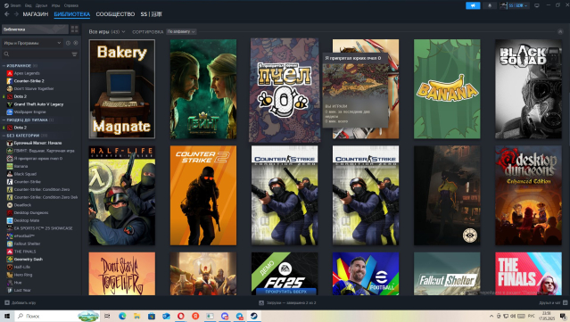Click the Big Picture monitor icon
Screen dimensions: 570x322
tap(537, 5)
